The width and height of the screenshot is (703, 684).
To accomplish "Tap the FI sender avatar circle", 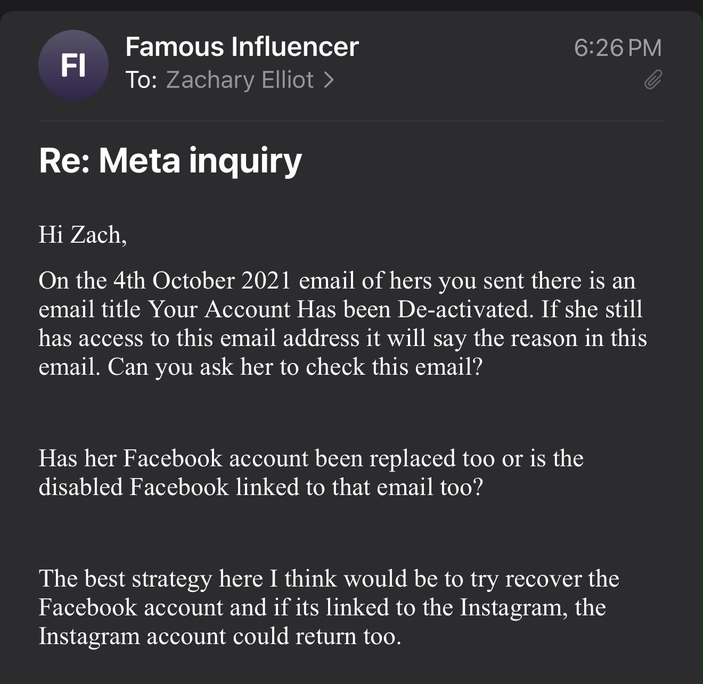I will (73, 65).
